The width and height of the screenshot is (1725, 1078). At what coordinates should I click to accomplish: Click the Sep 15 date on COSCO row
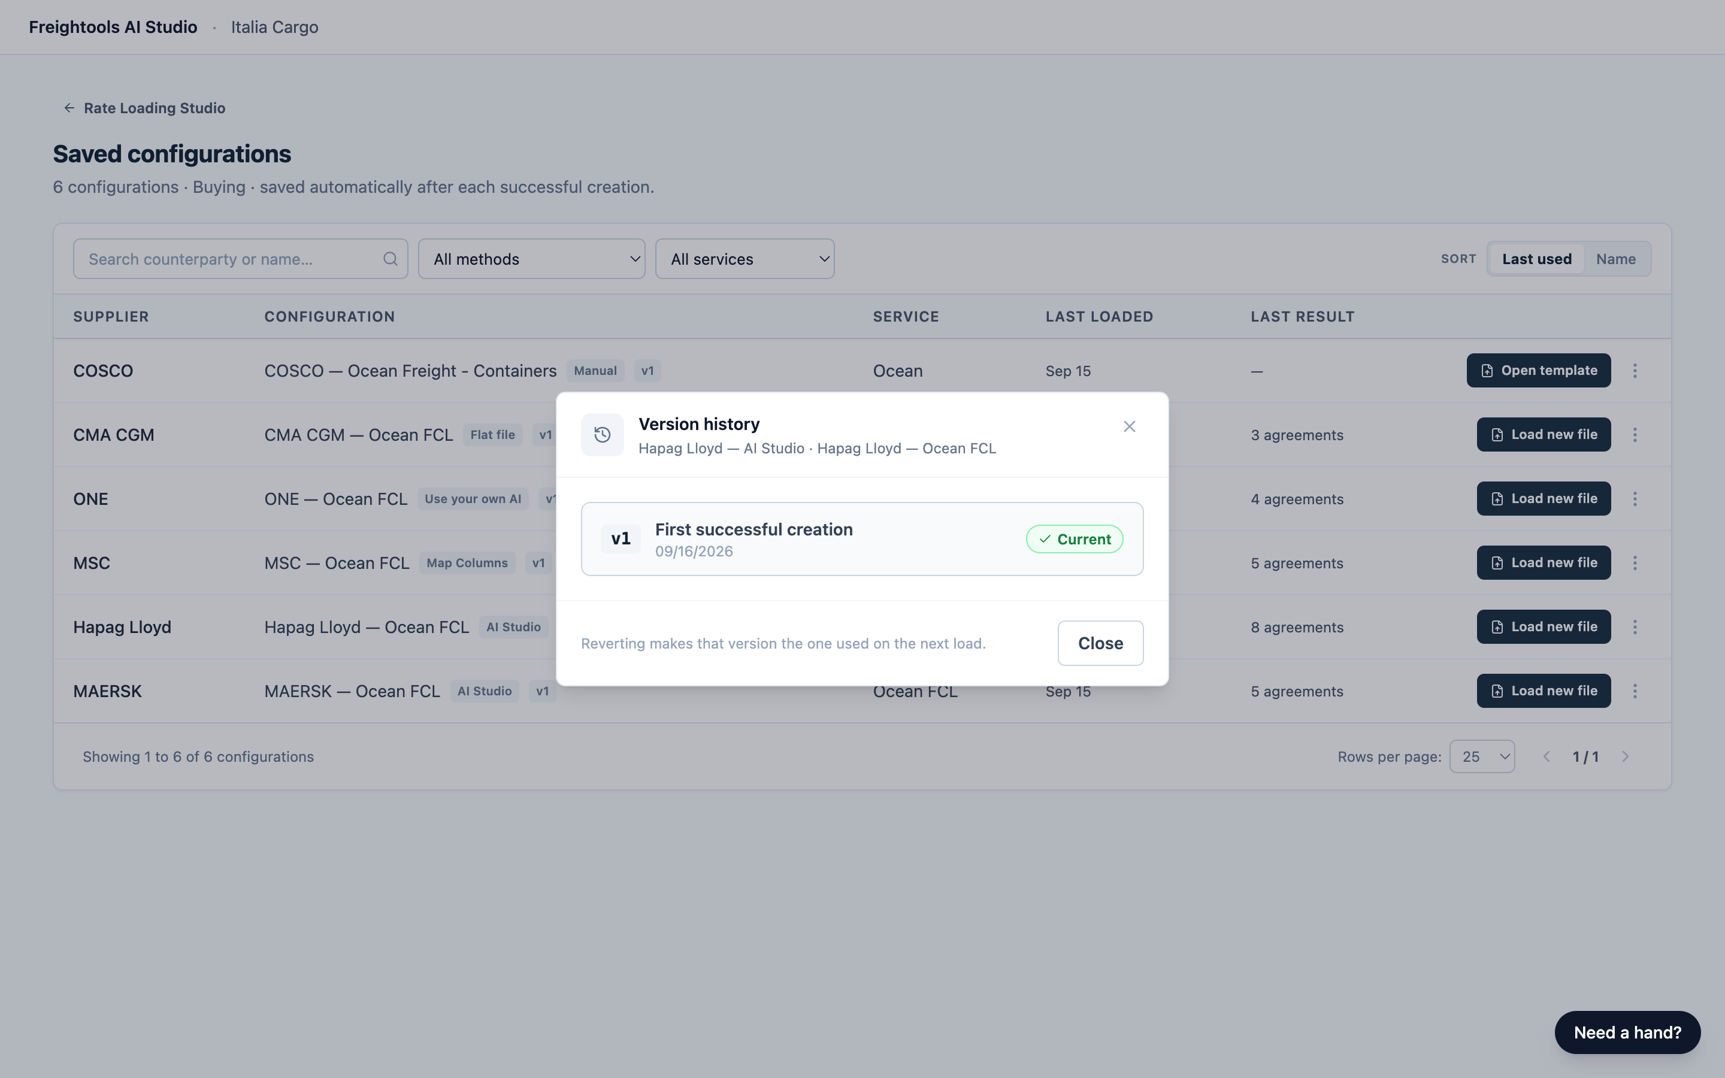[x=1068, y=371]
